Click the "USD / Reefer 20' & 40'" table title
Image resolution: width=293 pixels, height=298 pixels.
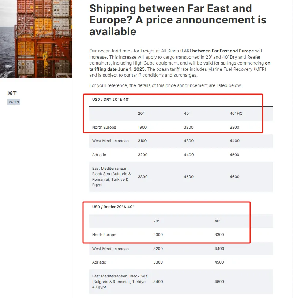pyautogui.click(x=113, y=207)
